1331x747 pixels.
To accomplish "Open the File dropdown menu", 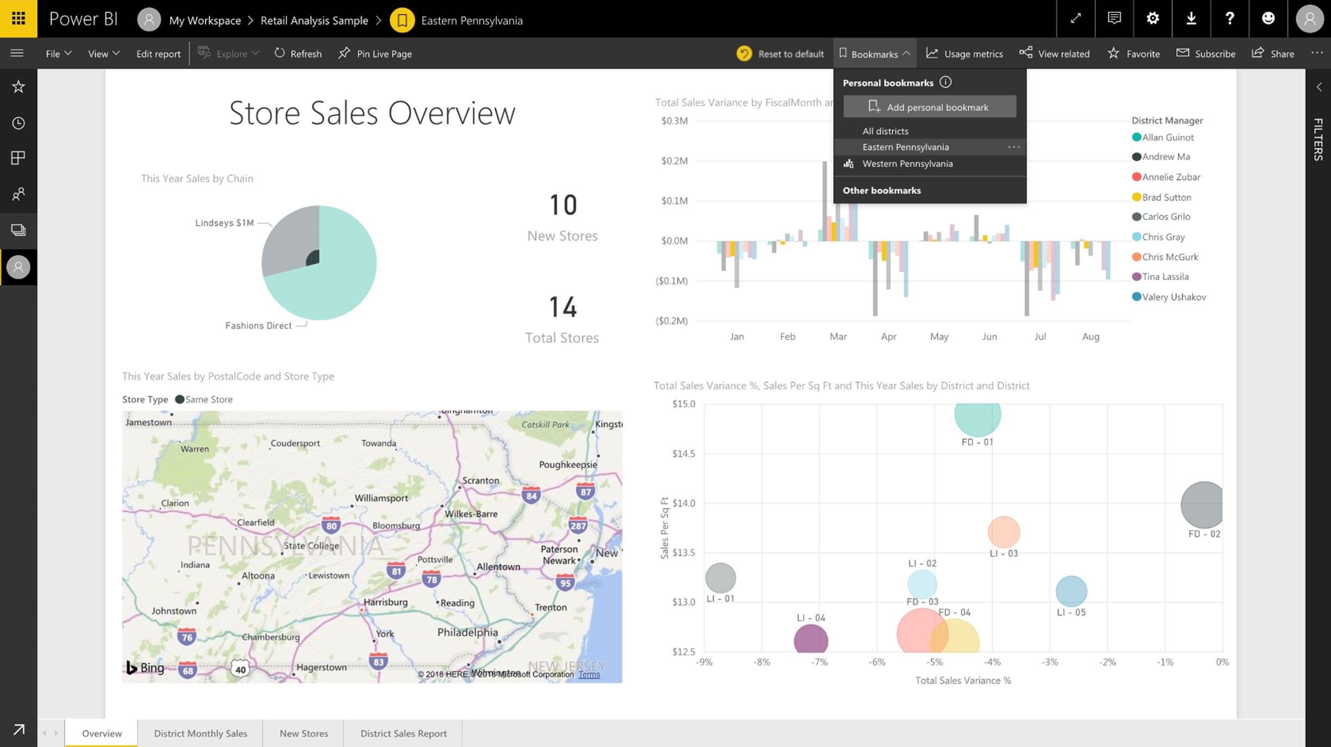I will (59, 53).
